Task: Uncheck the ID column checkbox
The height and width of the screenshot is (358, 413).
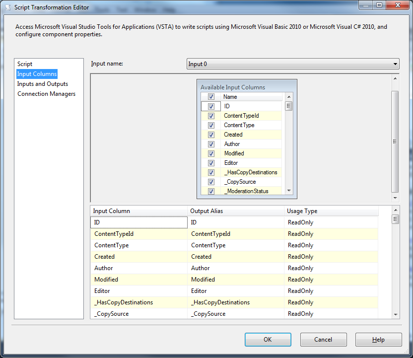Action: 211,106
